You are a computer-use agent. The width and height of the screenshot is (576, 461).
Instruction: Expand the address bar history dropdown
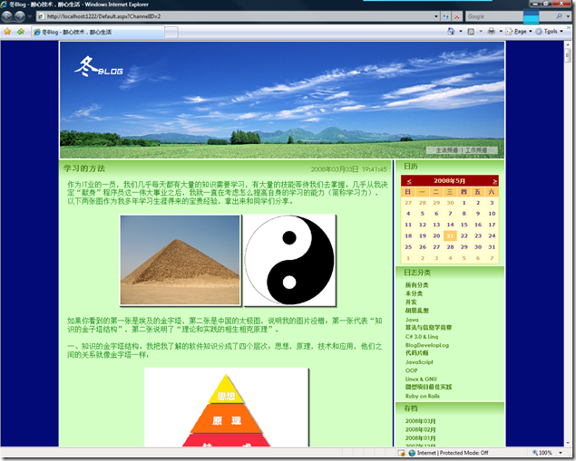[436, 16]
